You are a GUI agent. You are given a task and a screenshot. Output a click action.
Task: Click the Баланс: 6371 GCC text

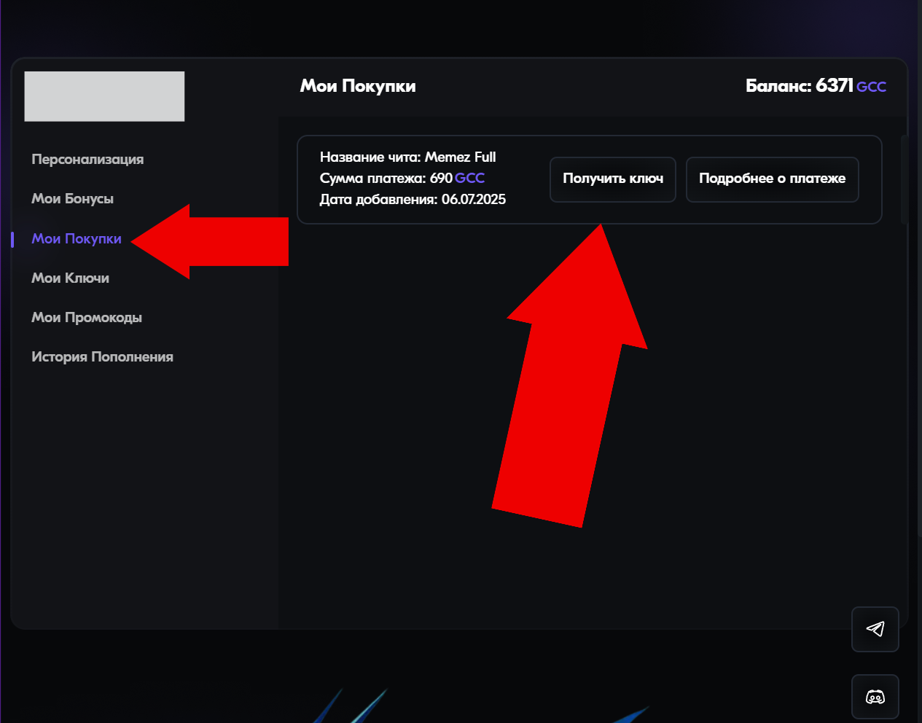pos(816,86)
